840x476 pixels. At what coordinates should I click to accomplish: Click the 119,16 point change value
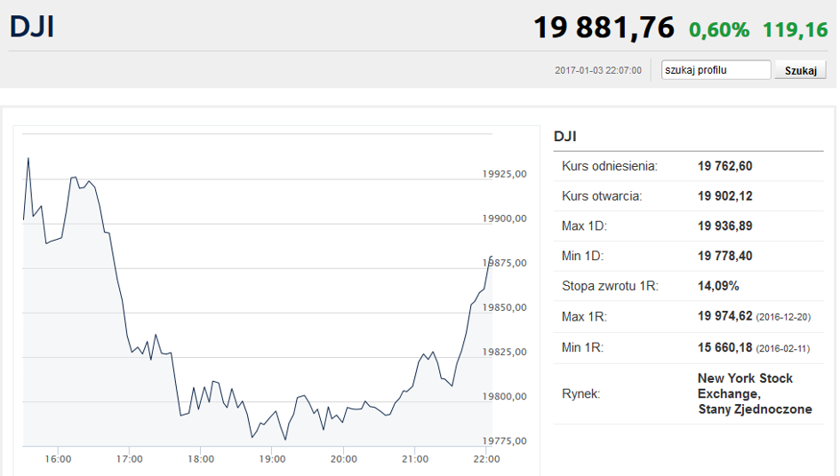click(x=795, y=30)
